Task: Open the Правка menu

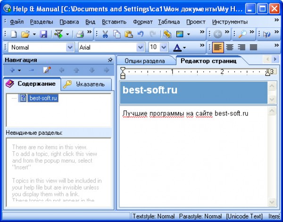Action: click(69, 22)
